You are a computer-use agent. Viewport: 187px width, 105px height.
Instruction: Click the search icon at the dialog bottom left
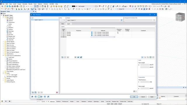click(x=32, y=97)
